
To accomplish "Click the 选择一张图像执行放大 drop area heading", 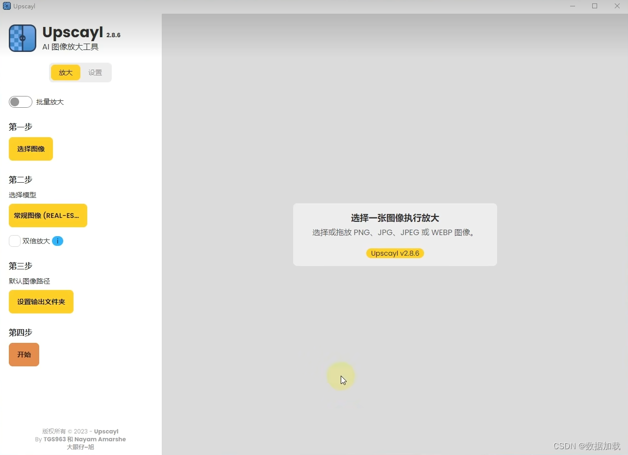I will 395,218.
